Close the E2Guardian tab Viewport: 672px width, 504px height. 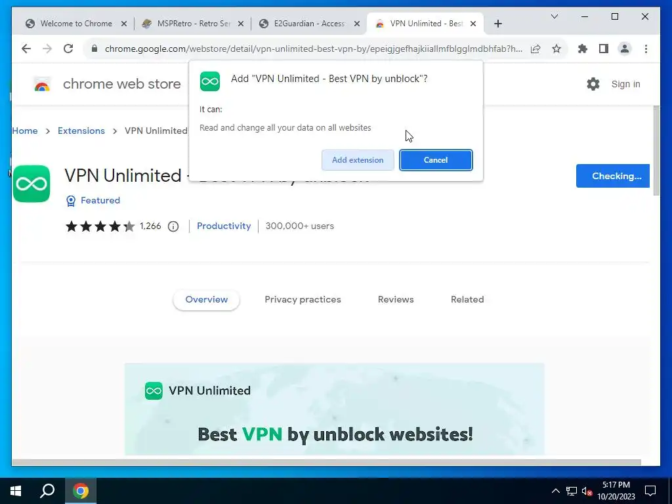point(356,24)
